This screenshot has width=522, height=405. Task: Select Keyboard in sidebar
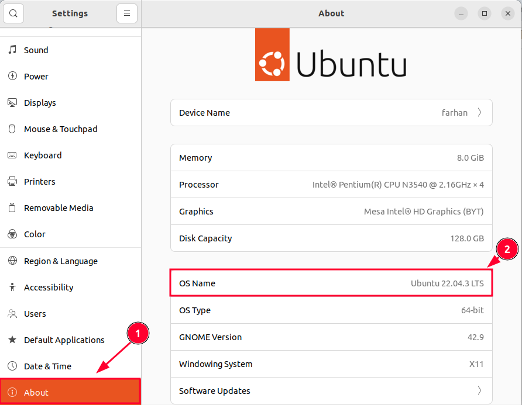click(x=71, y=155)
